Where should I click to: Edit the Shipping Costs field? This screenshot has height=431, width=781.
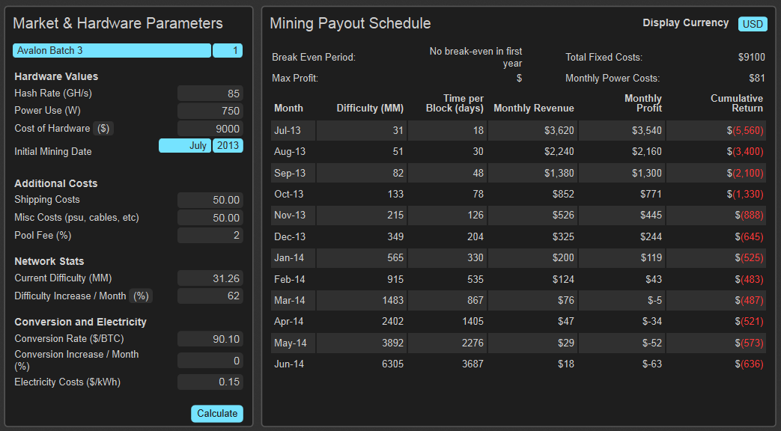[x=210, y=200]
